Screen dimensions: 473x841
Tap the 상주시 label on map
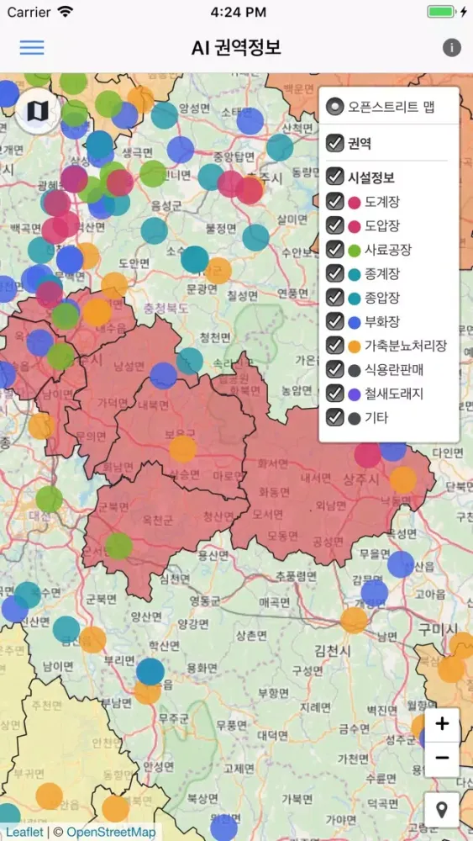tap(361, 478)
